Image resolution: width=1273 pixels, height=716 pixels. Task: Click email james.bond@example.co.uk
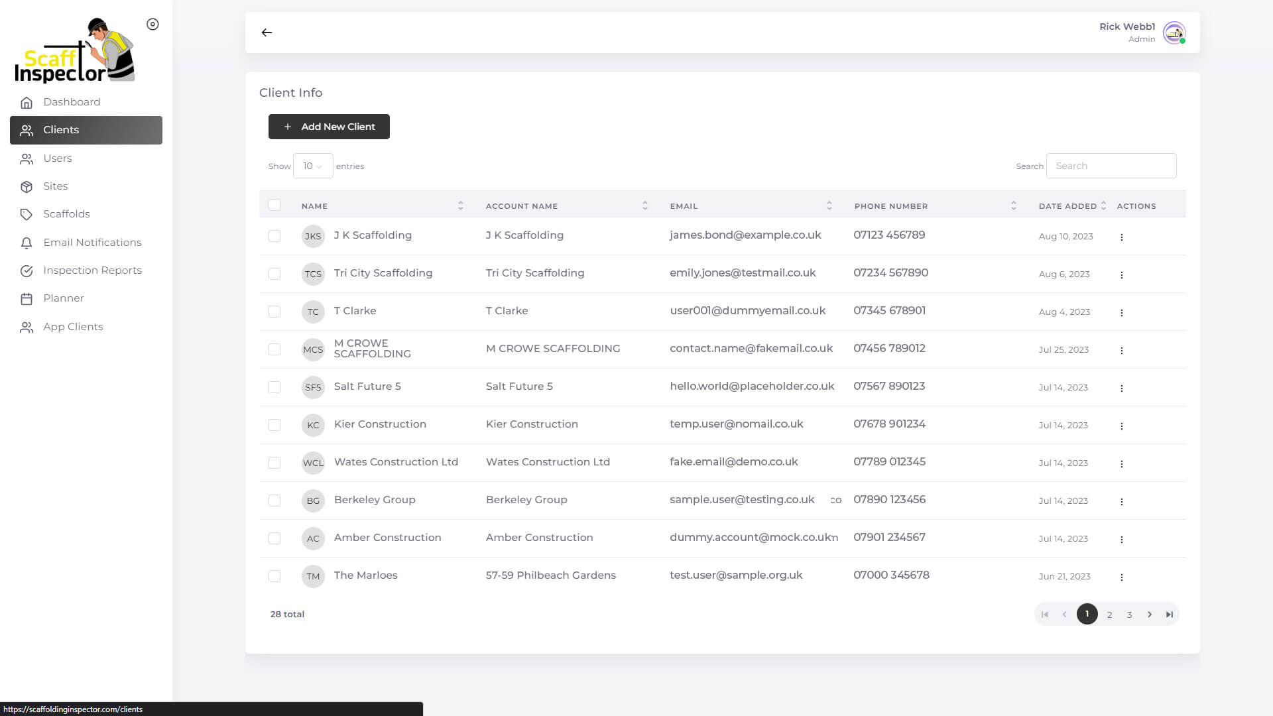(745, 235)
